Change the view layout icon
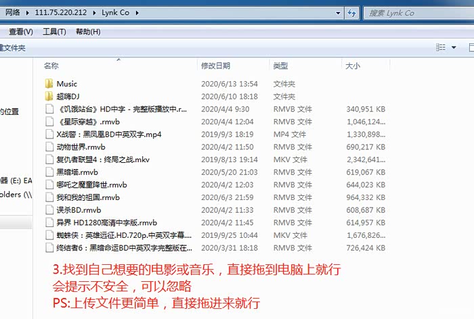 [x=441, y=47]
